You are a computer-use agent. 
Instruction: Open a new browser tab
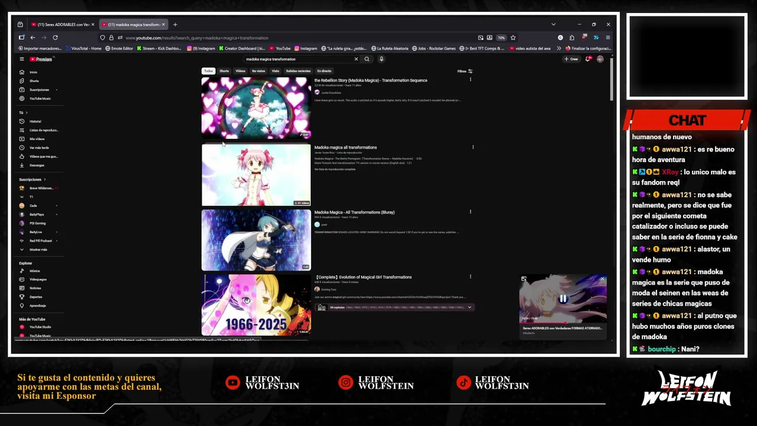tap(175, 25)
